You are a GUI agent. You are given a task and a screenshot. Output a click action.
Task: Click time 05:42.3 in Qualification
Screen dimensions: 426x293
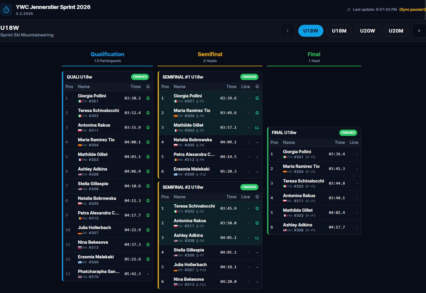133,274
